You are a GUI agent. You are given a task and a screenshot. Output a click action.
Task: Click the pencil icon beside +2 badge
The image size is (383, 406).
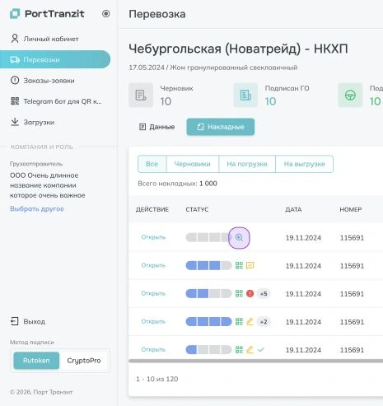point(250,321)
